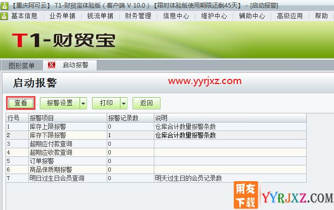Click 明天过生日的会员记录数 description cell
This screenshot has width=334, height=210.
click(230, 178)
